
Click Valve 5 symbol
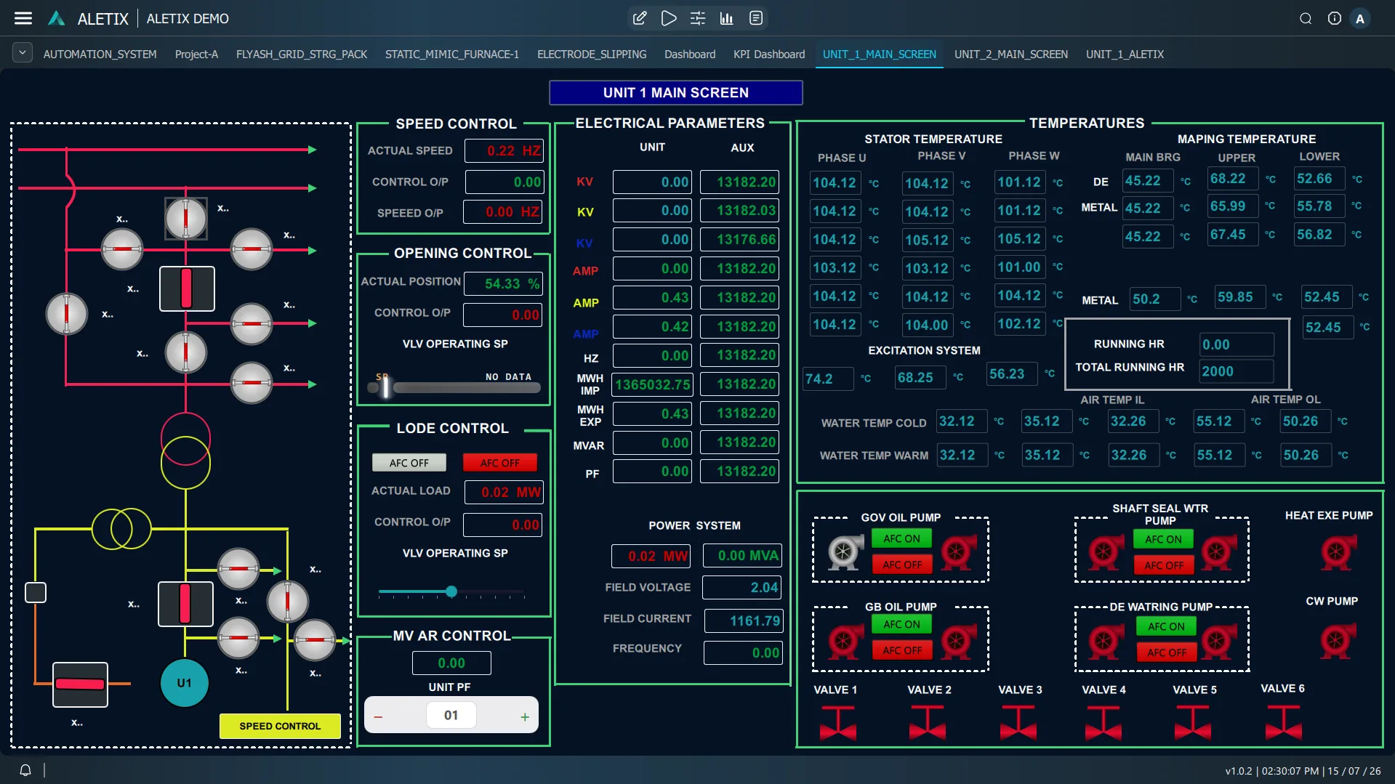(x=1193, y=724)
